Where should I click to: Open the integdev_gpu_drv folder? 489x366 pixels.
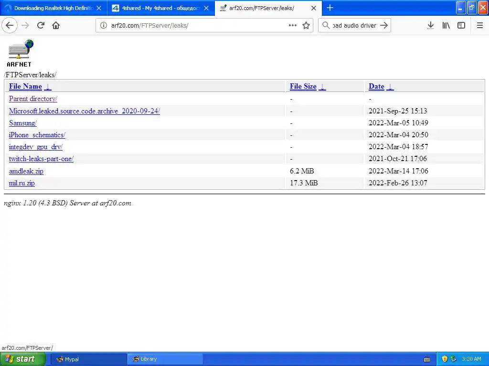point(35,147)
